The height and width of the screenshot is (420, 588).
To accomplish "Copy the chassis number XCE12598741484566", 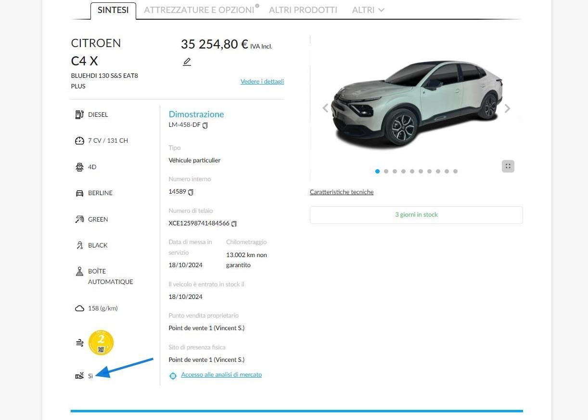I will (x=234, y=224).
